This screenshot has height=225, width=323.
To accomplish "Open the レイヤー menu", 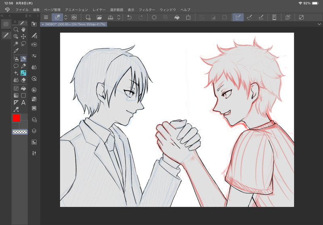I will (99, 10).
